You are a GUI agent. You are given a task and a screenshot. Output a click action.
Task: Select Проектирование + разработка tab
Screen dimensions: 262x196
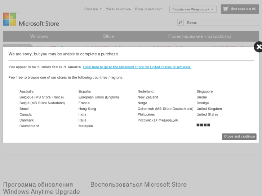click(x=200, y=36)
